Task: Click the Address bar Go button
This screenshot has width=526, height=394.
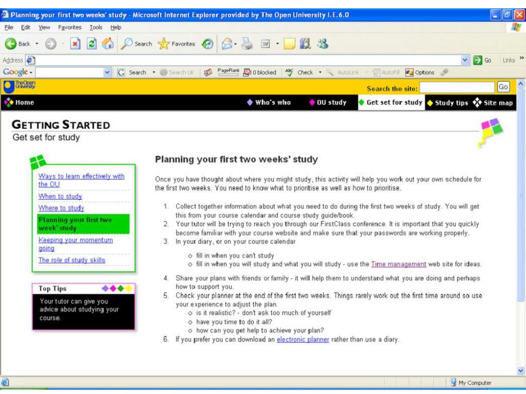Action: tap(482, 61)
